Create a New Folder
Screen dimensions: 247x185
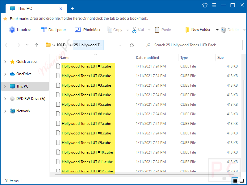[x=198, y=30]
